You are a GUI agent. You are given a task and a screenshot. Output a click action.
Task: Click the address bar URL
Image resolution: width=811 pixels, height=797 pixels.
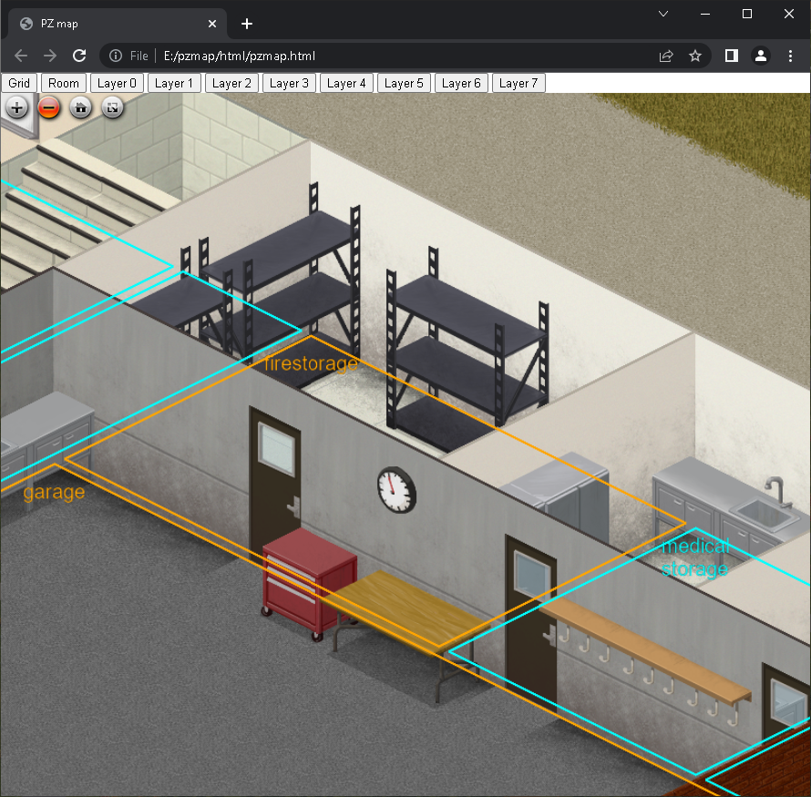coord(240,56)
